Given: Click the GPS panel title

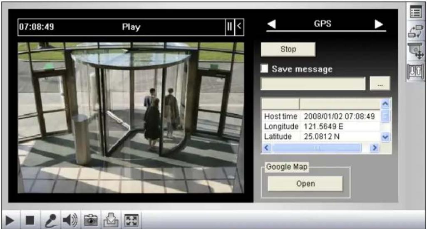Looking at the screenshot, I should pyautogui.click(x=323, y=24).
